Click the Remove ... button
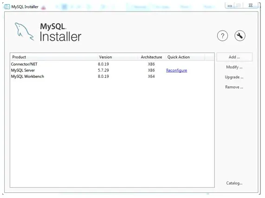Viewport: 265px width, 198px height. pos(234,87)
